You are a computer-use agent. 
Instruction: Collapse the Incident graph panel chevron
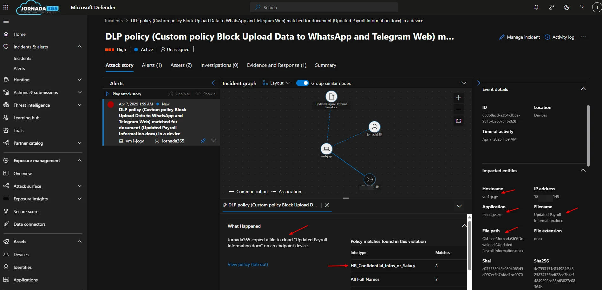click(464, 83)
